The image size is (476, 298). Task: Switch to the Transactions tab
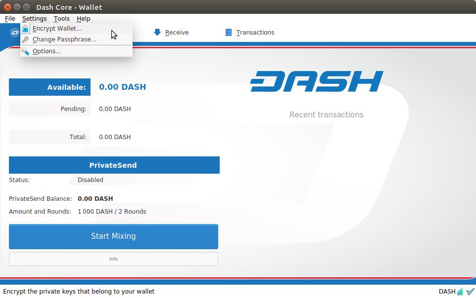coord(250,33)
